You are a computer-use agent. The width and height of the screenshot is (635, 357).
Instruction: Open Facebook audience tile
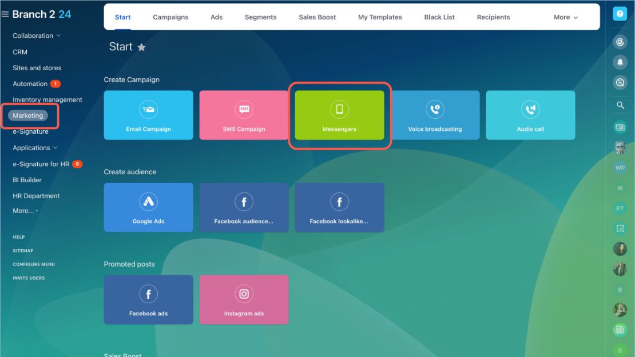click(x=244, y=207)
